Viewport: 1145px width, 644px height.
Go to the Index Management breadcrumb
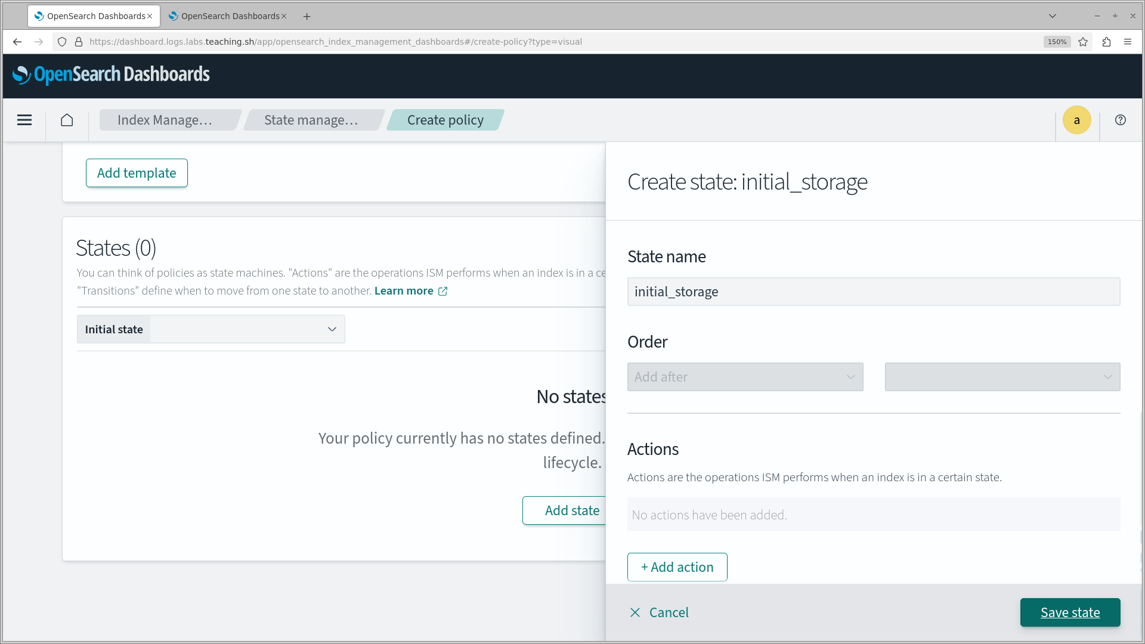(165, 120)
